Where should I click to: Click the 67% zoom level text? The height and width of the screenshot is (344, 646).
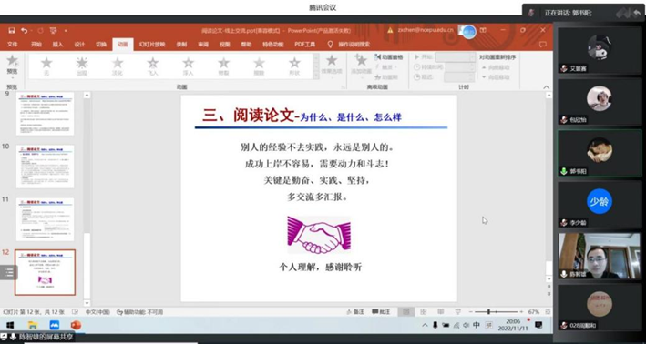pyautogui.click(x=534, y=312)
